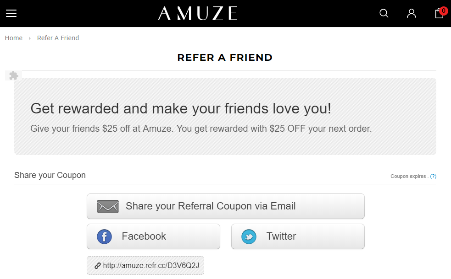Click the search magnifier icon
Viewport: 451px width, 279px height.
point(384,13)
